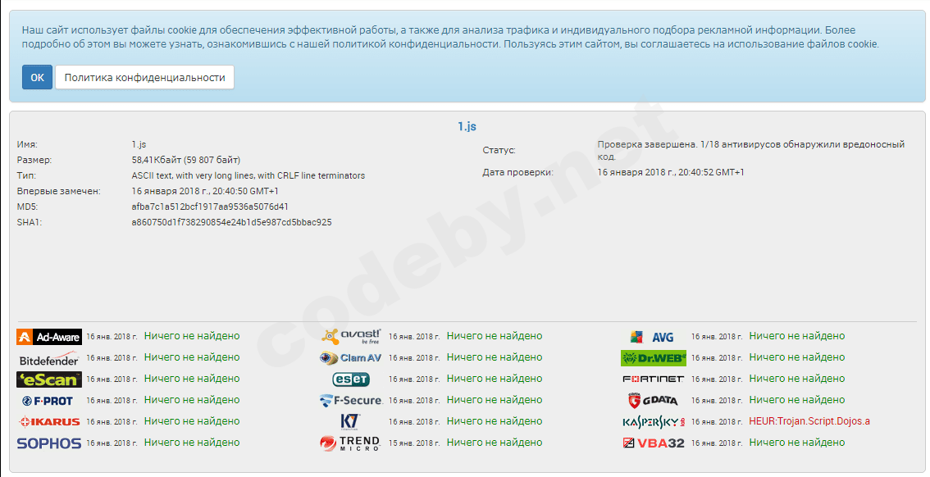The width and height of the screenshot is (930, 477).
Task: Click the file size 58,41Кбайт value
Action: click(186, 160)
